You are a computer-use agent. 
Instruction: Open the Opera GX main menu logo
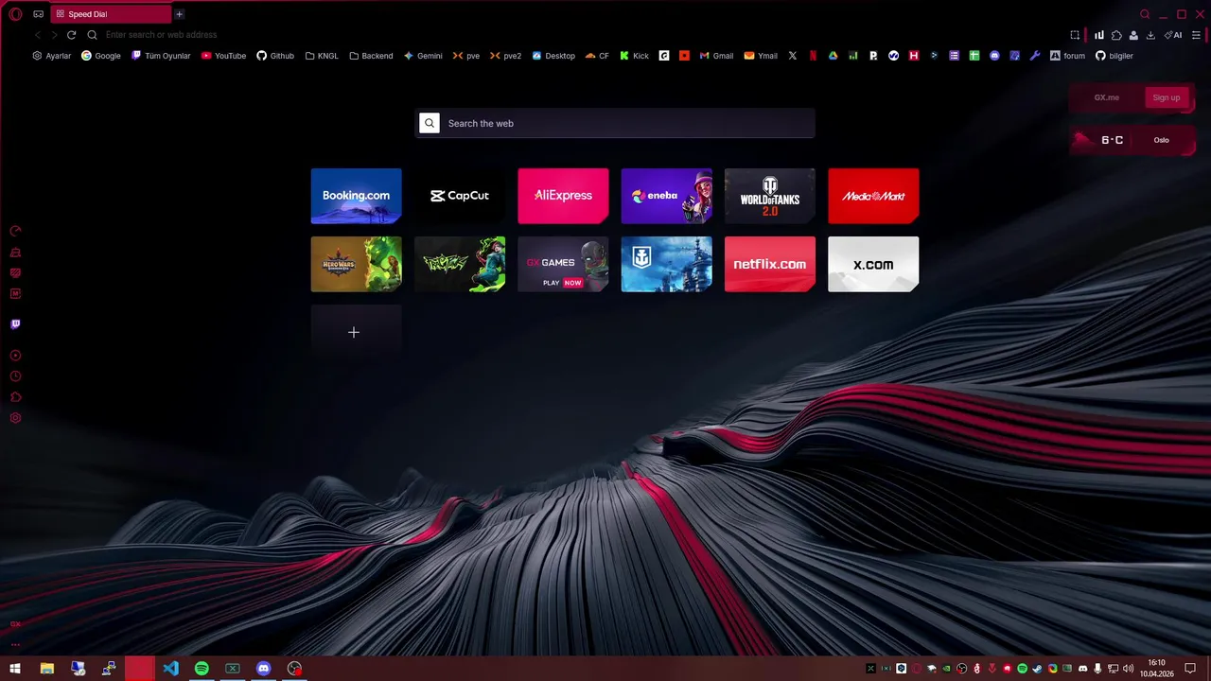coord(15,14)
